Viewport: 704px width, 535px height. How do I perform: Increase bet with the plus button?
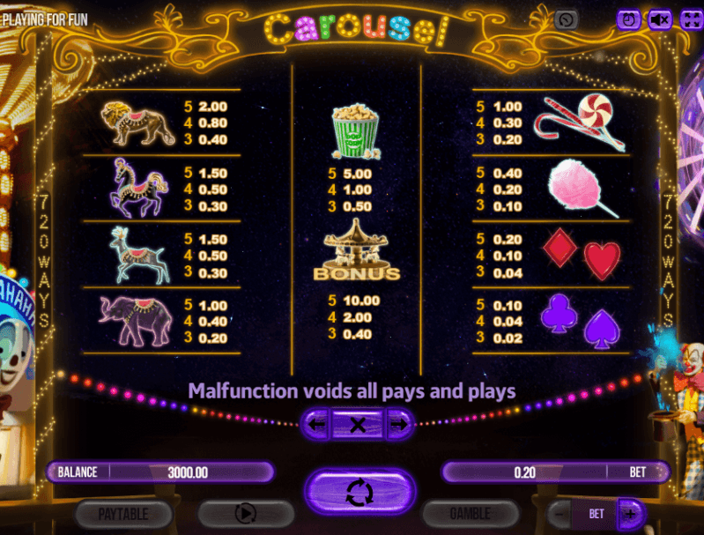point(631,514)
